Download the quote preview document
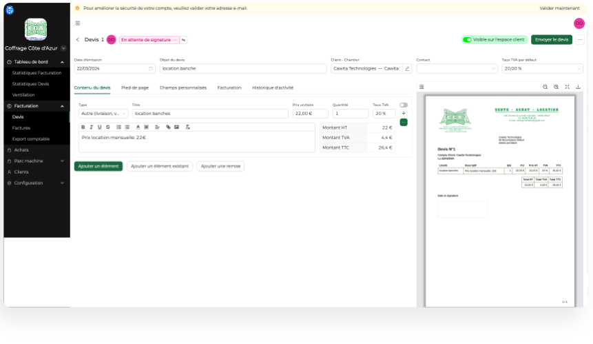The width and height of the screenshot is (593, 344). pyautogui.click(x=578, y=87)
